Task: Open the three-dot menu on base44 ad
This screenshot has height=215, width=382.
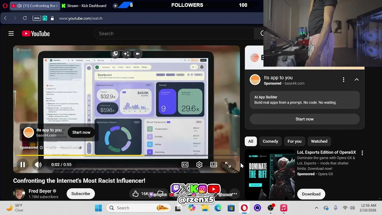Action: click(x=344, y=79)
